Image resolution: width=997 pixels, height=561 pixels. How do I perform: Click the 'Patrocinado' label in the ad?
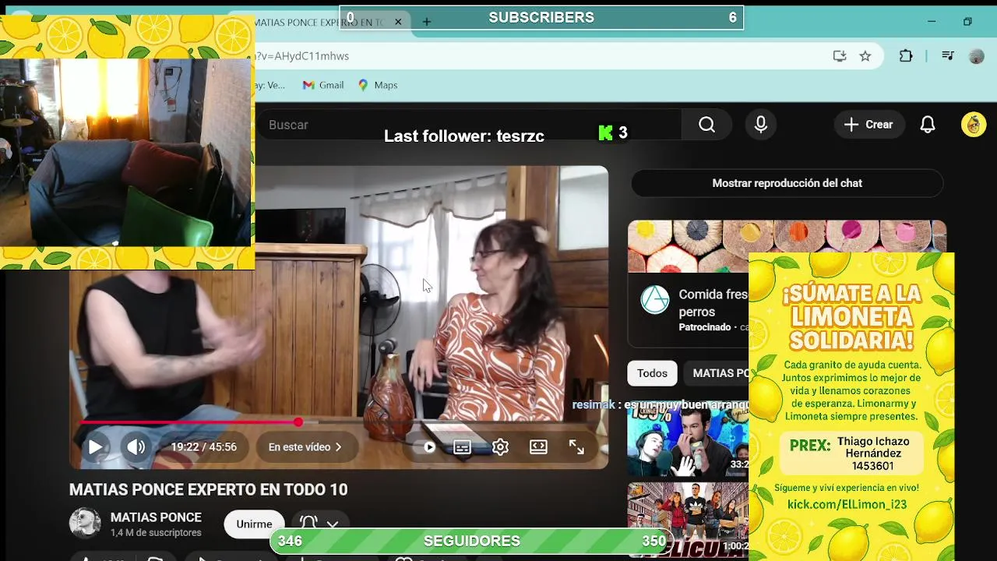705,327
